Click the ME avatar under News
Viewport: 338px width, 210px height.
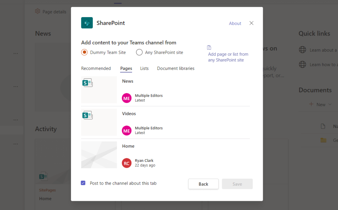126,98
